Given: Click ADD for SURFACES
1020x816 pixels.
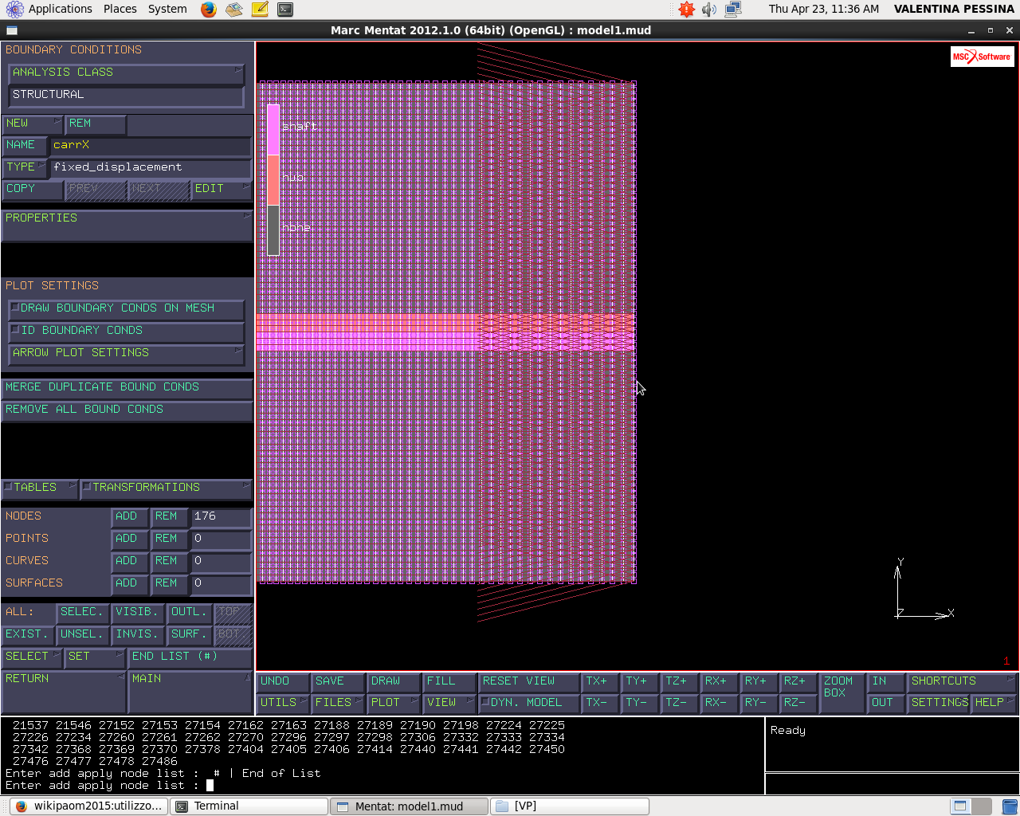Looking at the screenshot, I should coord(130,583).
